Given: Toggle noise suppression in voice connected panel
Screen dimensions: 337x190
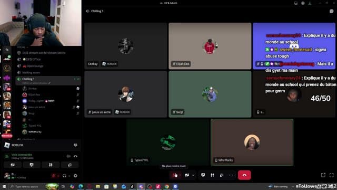Looking at the screenshot, I should pos(68,156).
